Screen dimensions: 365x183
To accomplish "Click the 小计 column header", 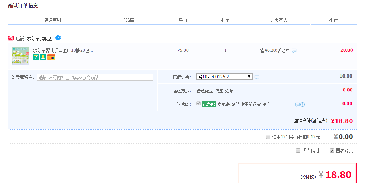I will (x=333, y=20).
